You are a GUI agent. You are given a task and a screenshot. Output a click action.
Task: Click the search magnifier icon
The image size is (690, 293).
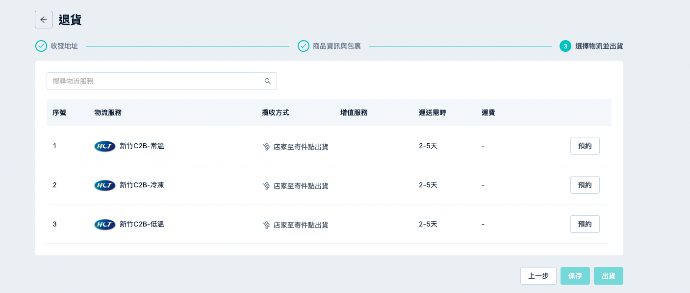(268, 81)
